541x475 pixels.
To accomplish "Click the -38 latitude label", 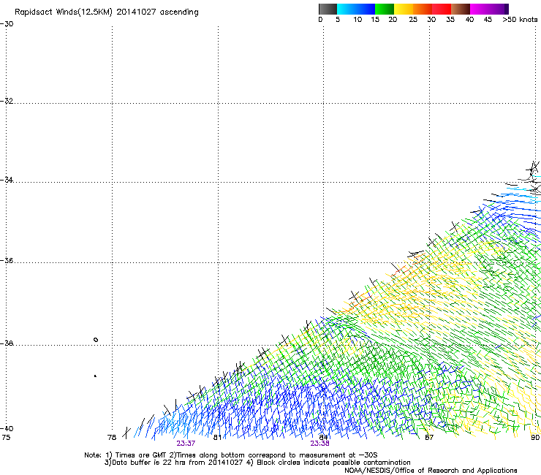I will 7,343.
